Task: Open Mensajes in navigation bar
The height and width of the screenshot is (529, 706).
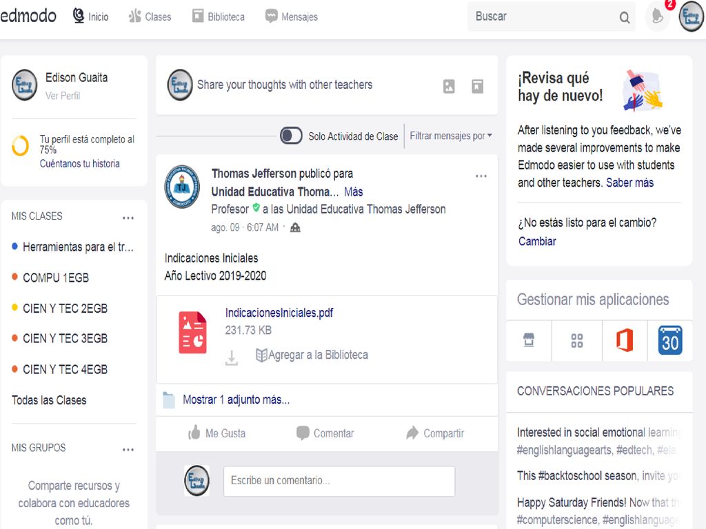Action: [292, 17]
